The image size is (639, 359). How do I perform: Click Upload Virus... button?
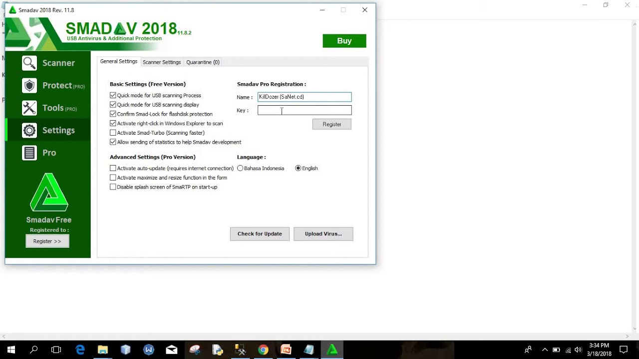tap(323, 234)
